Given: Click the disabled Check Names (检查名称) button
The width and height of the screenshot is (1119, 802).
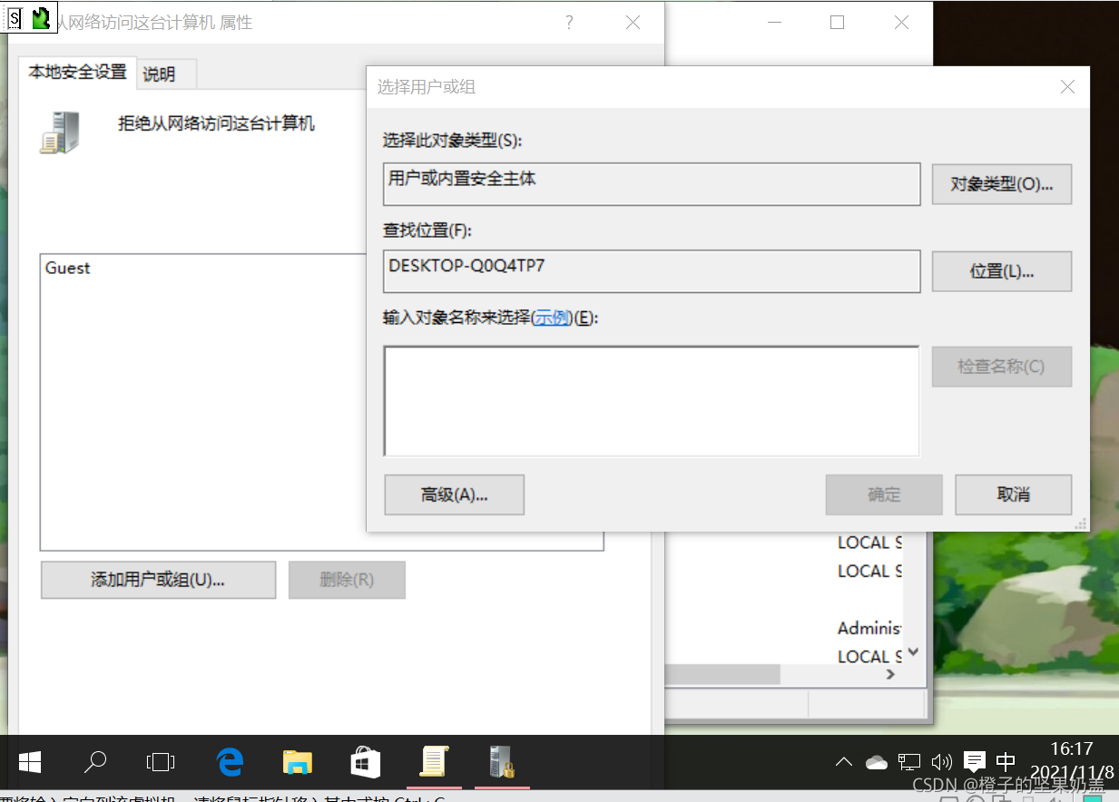Looking at the screenshot, I should [1002, 367].
